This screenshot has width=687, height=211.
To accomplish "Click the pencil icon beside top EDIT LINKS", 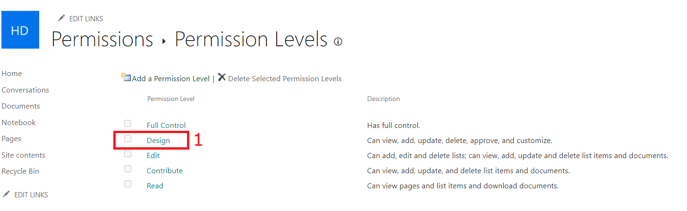I will 61,18.
